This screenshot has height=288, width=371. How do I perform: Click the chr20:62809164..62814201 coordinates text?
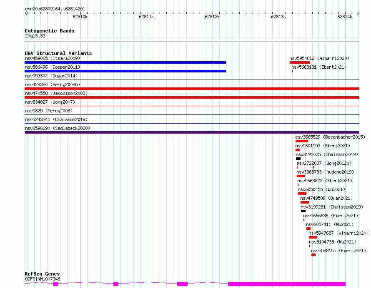click(x=55, y=9)
